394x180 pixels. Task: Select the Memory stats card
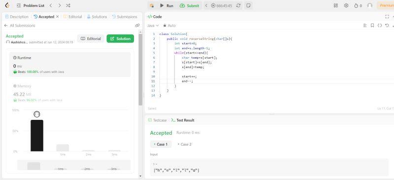tap(70, 93)
